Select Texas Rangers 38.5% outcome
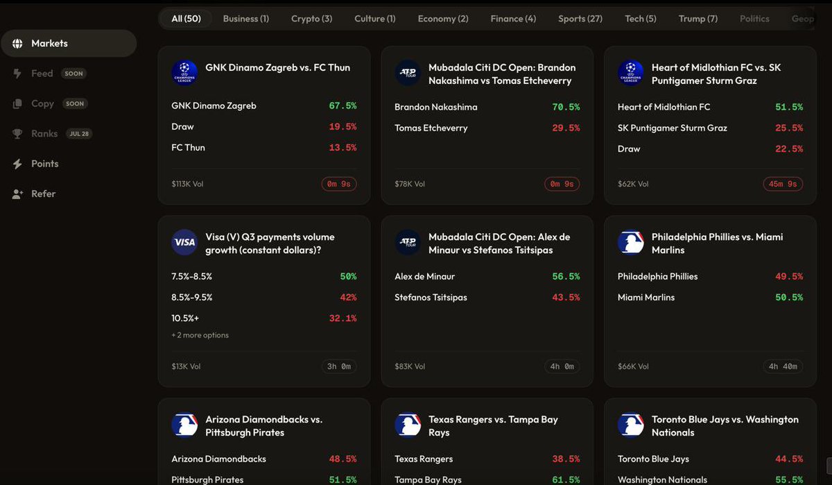This screenshot has height=485, width=832. click(x=487, y=459)
